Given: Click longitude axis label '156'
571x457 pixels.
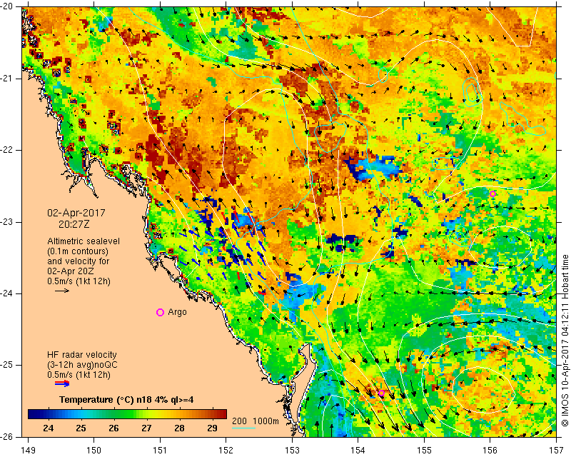Looking at the screenshot, I should (490, 450).
